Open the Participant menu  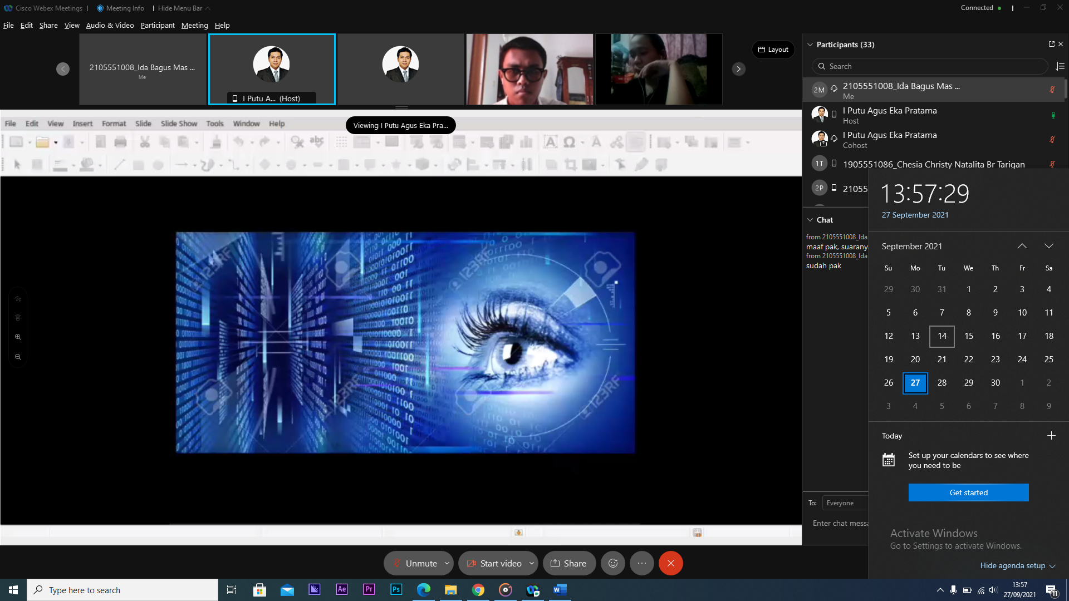tap(158, 25)
